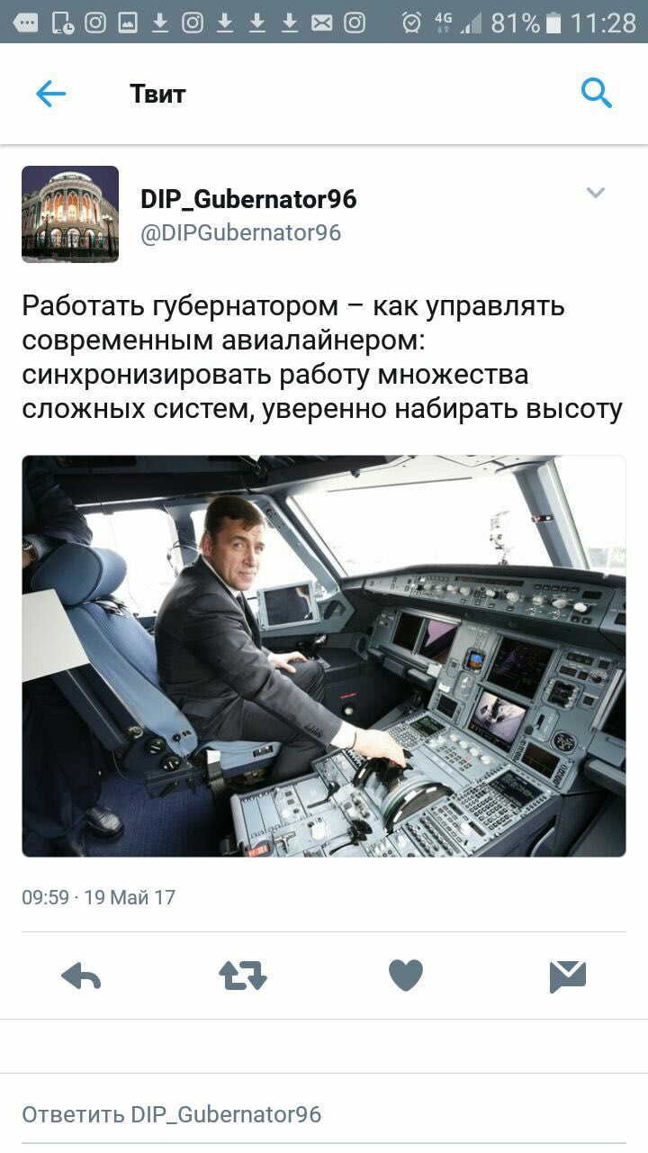Screen dimensions: 648x1153
Task: Share tweet via direct message envelope icon
Action: coord(568,976)
